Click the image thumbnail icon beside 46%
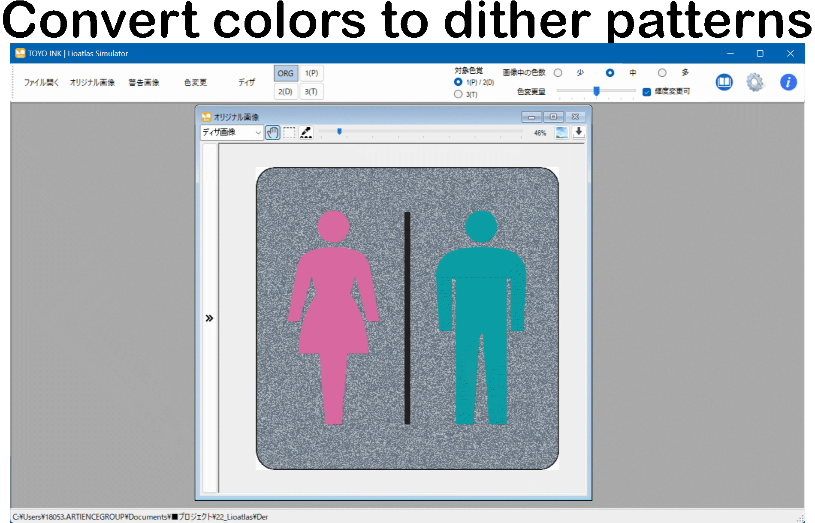This screenshot has width=815, height=523. [x=562, y=132]
